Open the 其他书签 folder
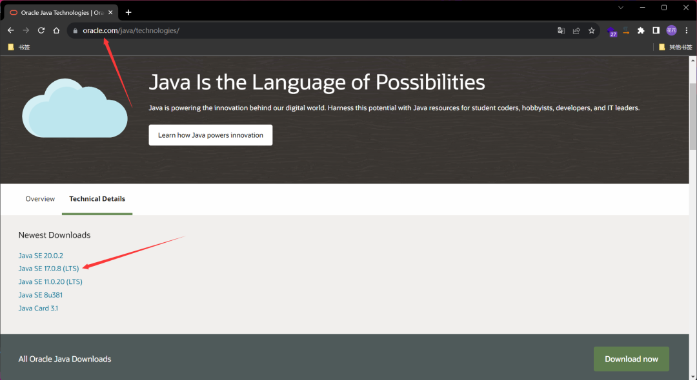Image resolution: width=697 pixels, height=380 pixels. pyautogui.click(x=676, y=47)
